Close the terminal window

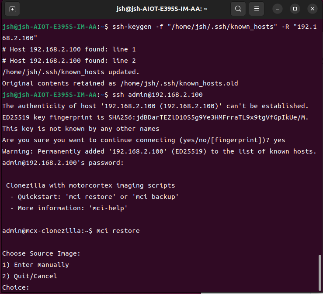(x=312, y=9)
